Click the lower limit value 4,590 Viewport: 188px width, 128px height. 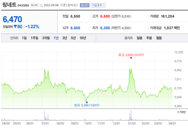click(126, 28)
